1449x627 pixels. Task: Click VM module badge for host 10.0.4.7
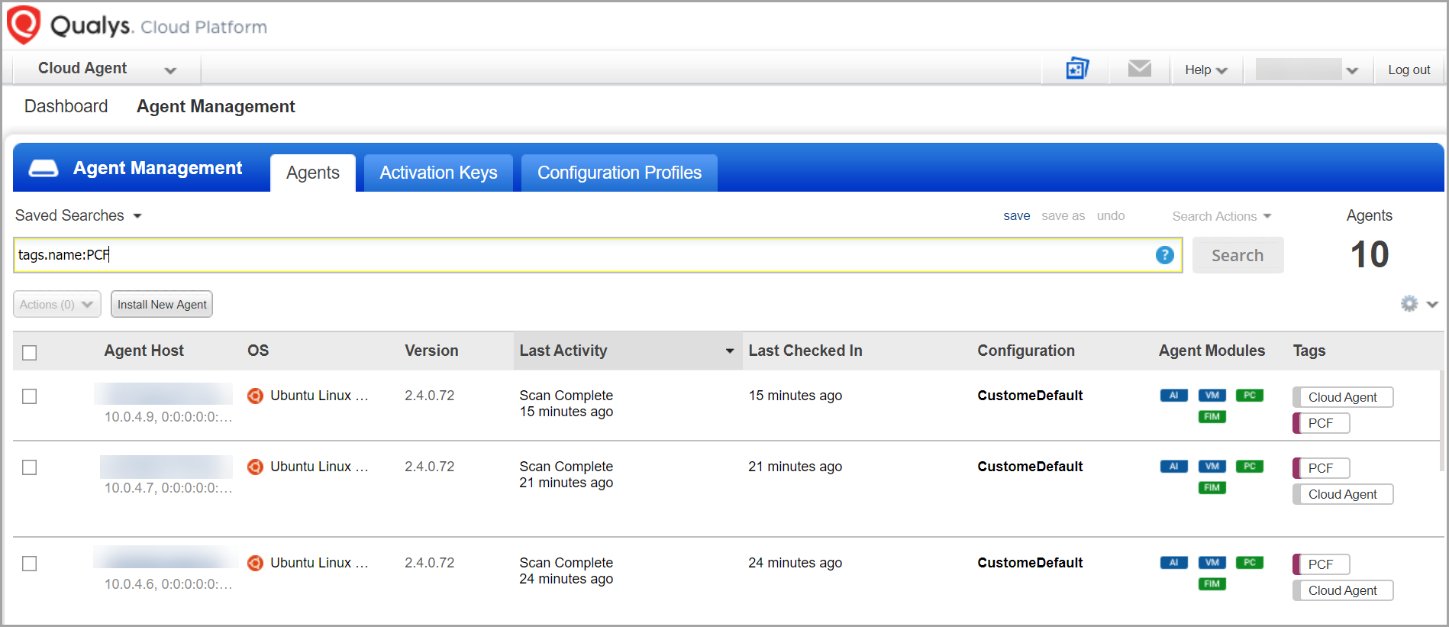point(1212,467)
